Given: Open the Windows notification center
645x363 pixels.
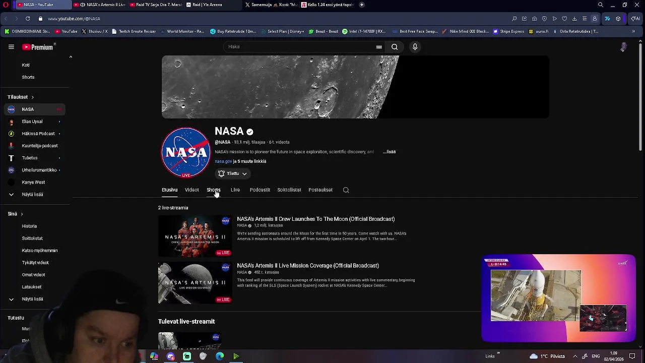Looking at the screenshot, I should pos(632,356).
